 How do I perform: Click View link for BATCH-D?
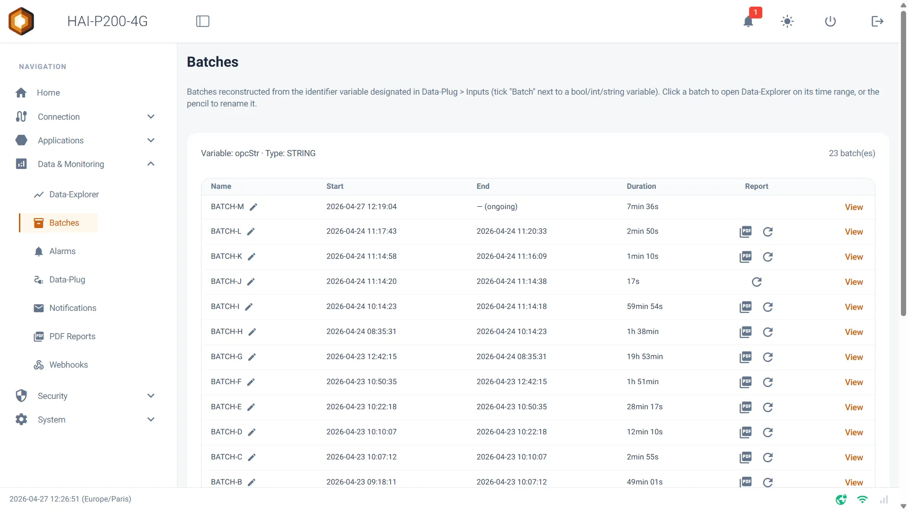point(854,432)
